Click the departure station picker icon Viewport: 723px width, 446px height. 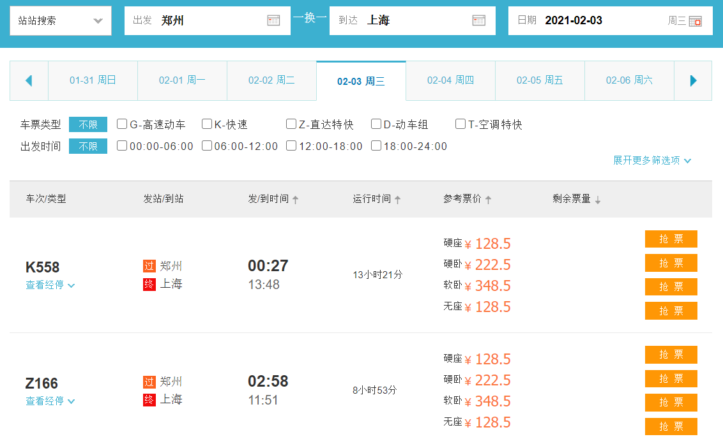(x=273, y=20)
